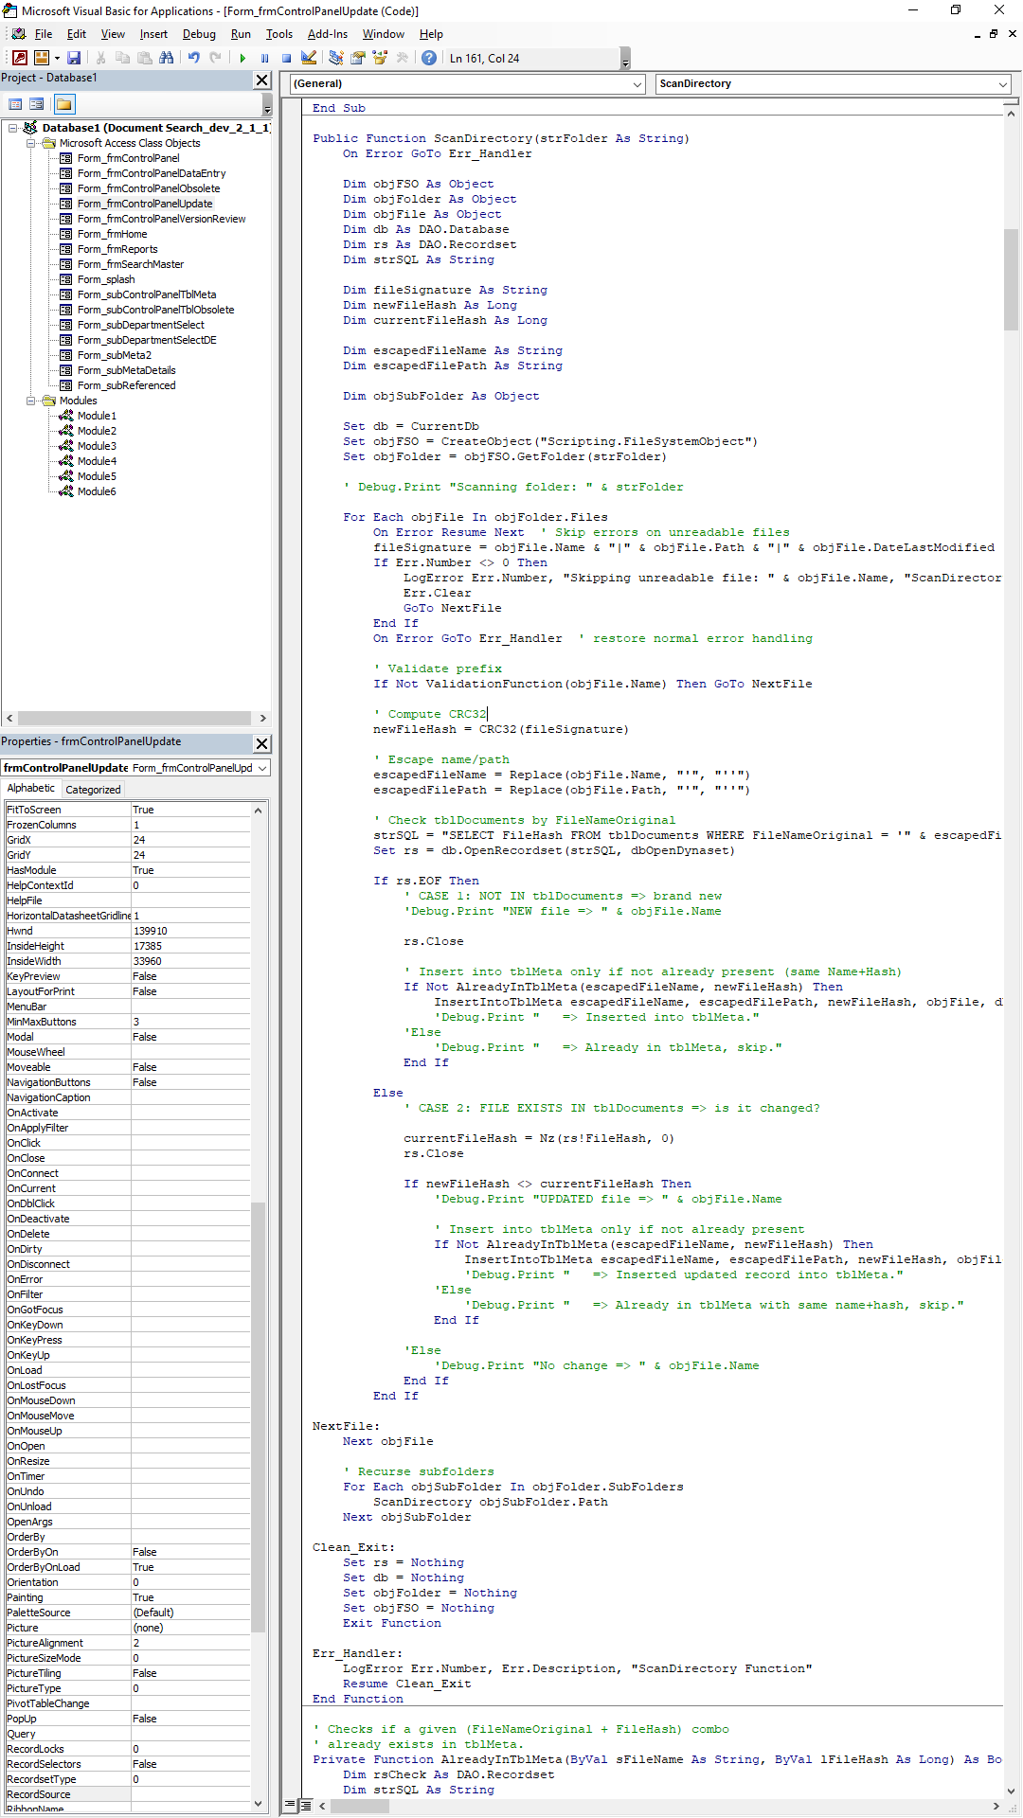Collapse the Modules folder in project tree
Image resolution: width=1023 pixels, height=1818 pixels.
pos(31,401)
